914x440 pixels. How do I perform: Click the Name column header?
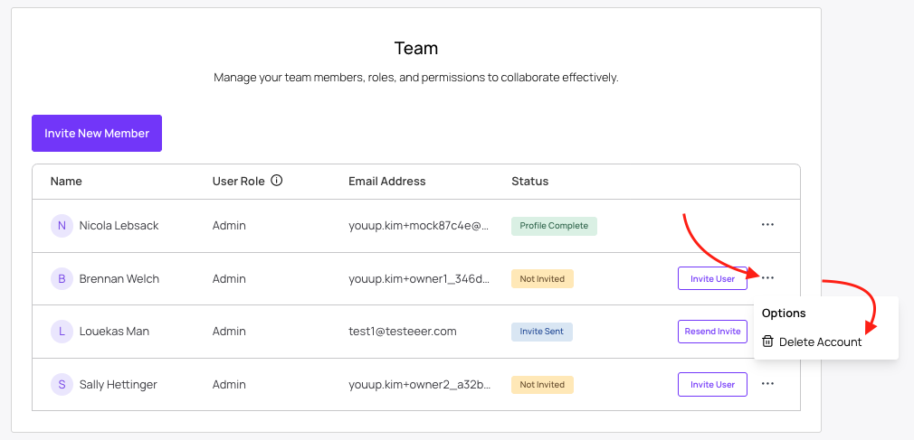click(66, 181)
